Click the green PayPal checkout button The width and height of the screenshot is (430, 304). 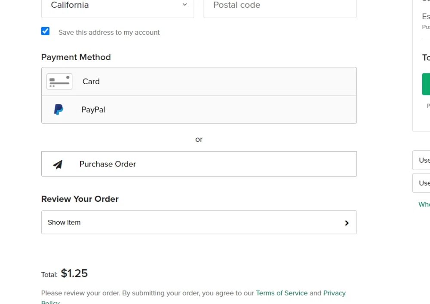click(426, 84)
